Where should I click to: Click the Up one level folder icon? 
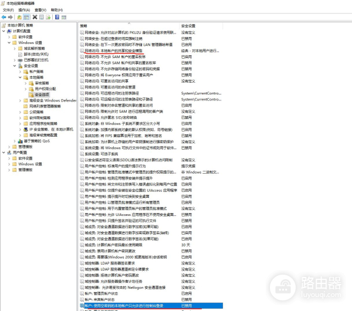pyautogui.click(x=18, y=18)
